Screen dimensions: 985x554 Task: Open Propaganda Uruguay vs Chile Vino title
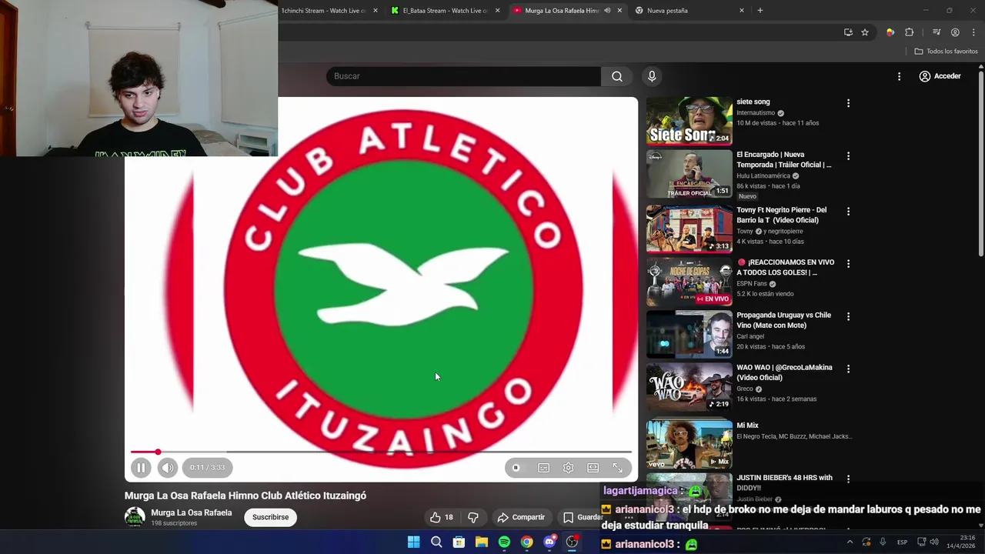coord(783,320)
